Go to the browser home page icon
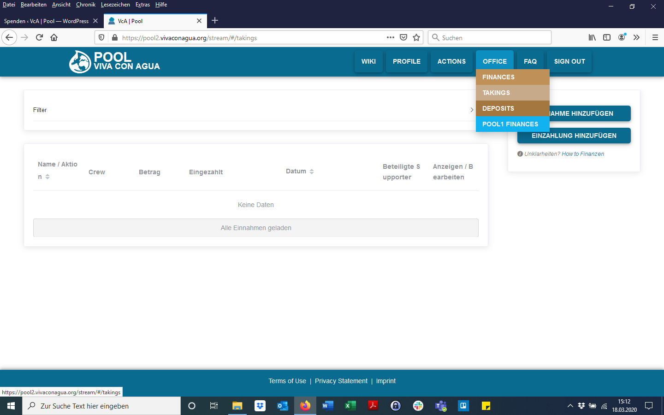Screen dimensions: 664x415 [x=54, y=38]
